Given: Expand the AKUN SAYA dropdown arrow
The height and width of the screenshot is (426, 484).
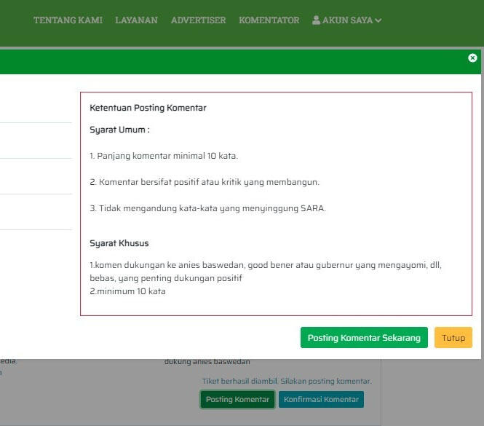Looking at the screenshot, I should (378, 20).
